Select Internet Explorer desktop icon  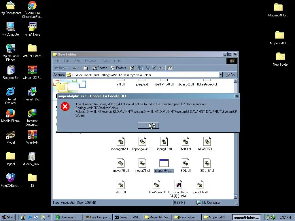coord(11,96)
